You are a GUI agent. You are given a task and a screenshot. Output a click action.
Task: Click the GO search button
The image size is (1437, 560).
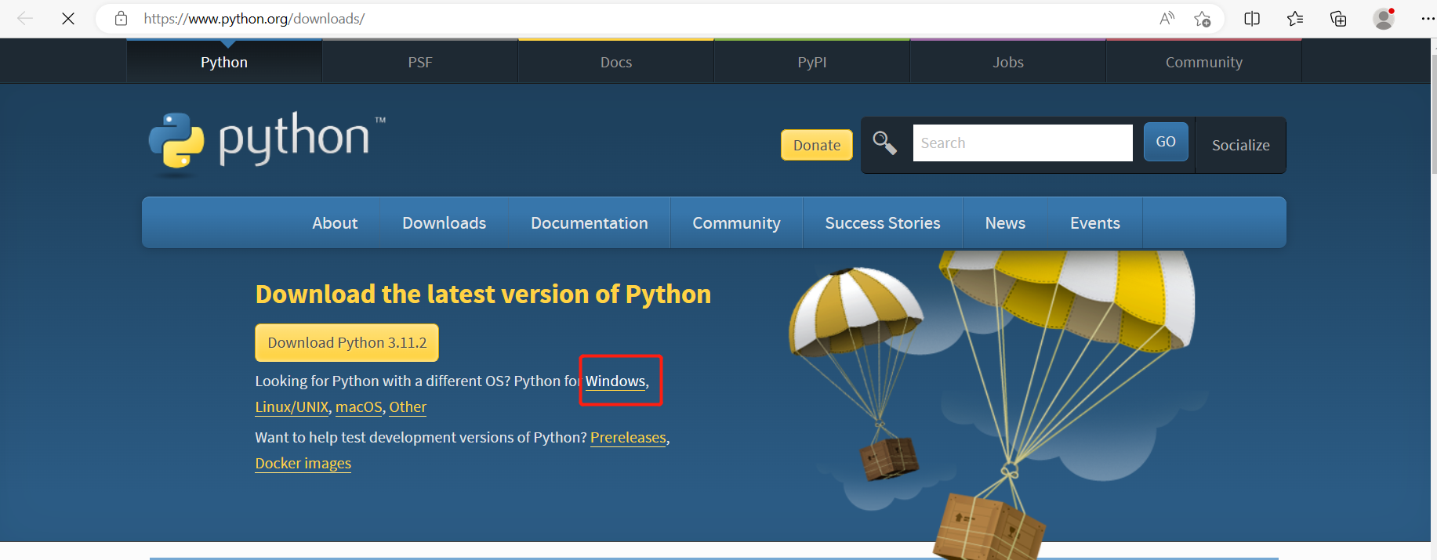[1166, 142]
